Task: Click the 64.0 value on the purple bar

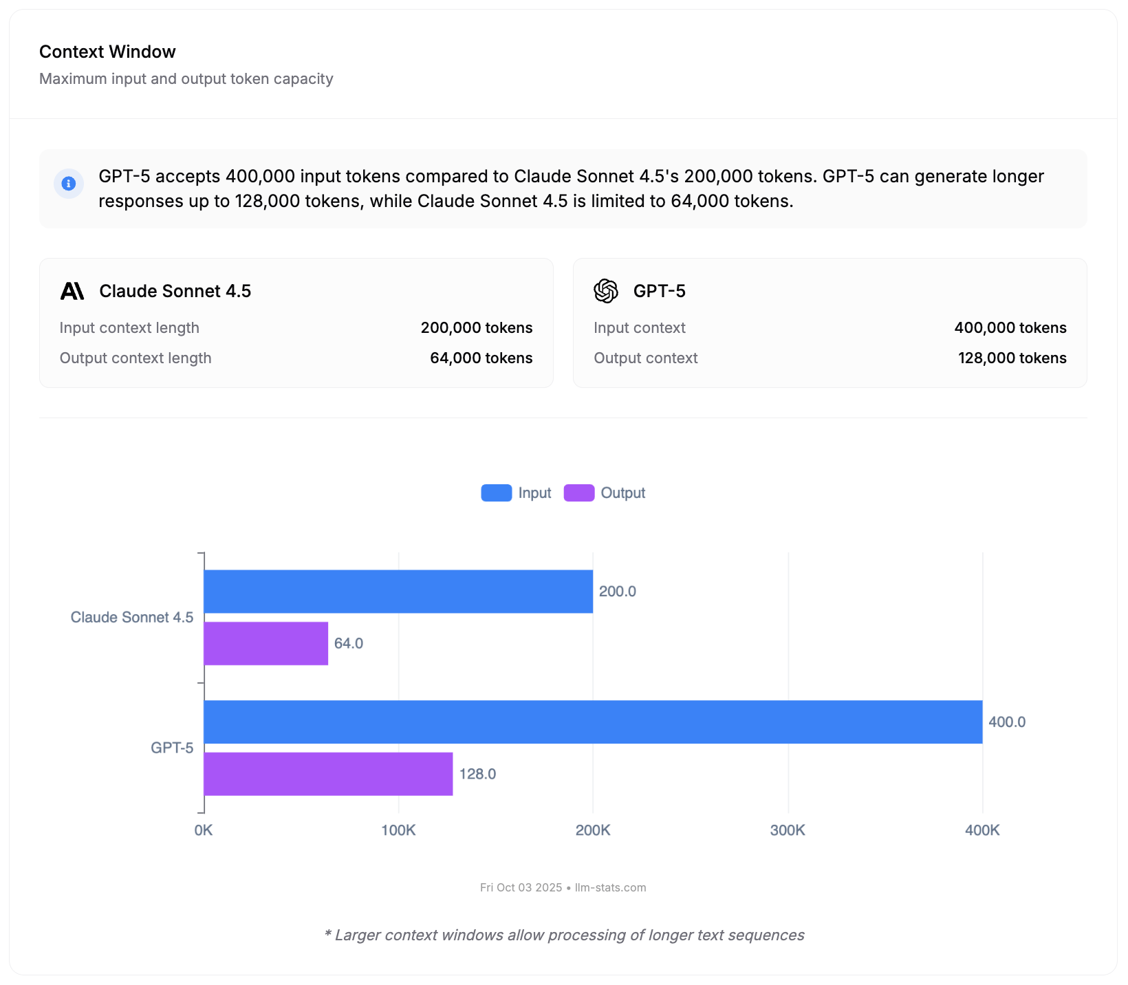Action: (x=348, y=642)
